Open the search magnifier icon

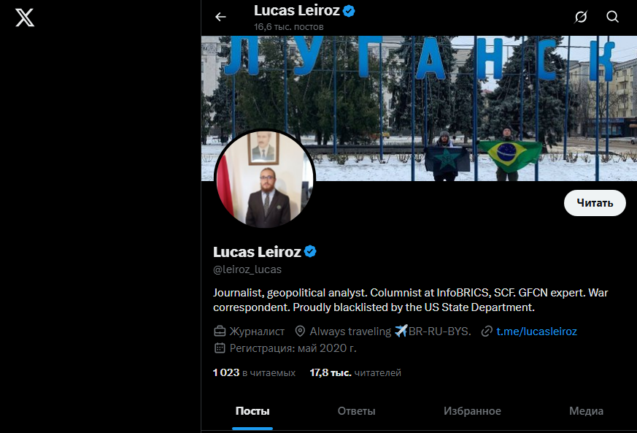coord(612,17)
